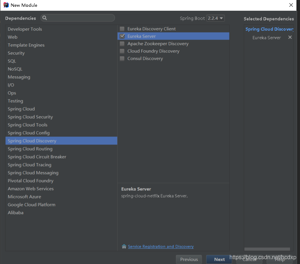
Task: Click horizontal scrollbar in Selected Dependencies panel
Action: click(x=267, y=249)
